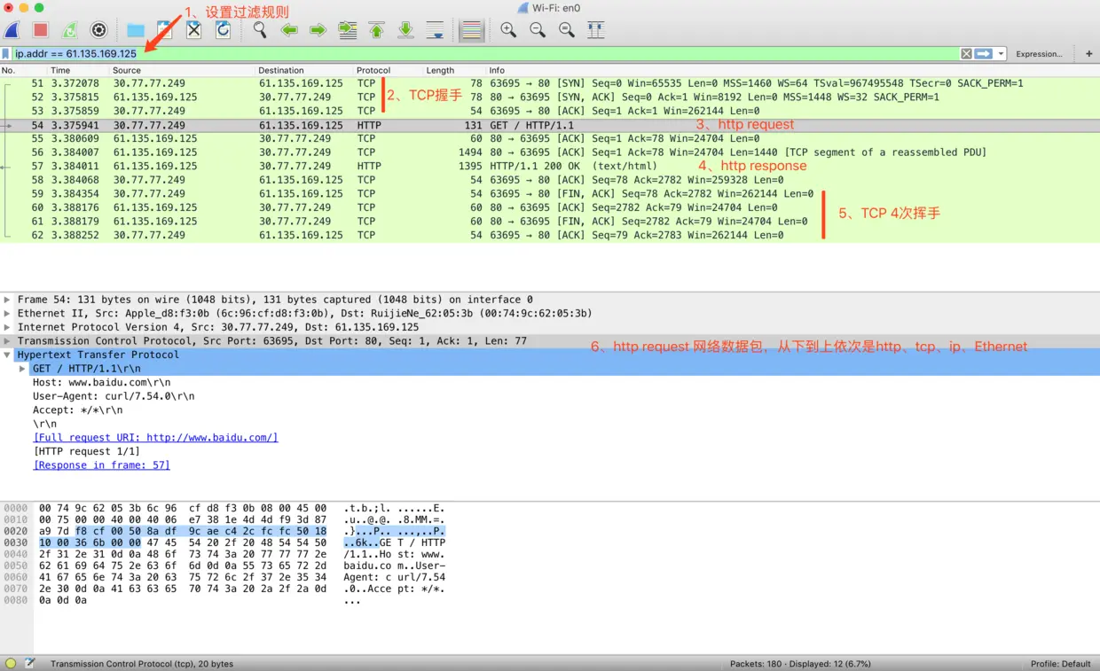Select packet 52 with SYN, ACK
The width and height of the screenshot is (1100, 671).
(x=550, y=98)
